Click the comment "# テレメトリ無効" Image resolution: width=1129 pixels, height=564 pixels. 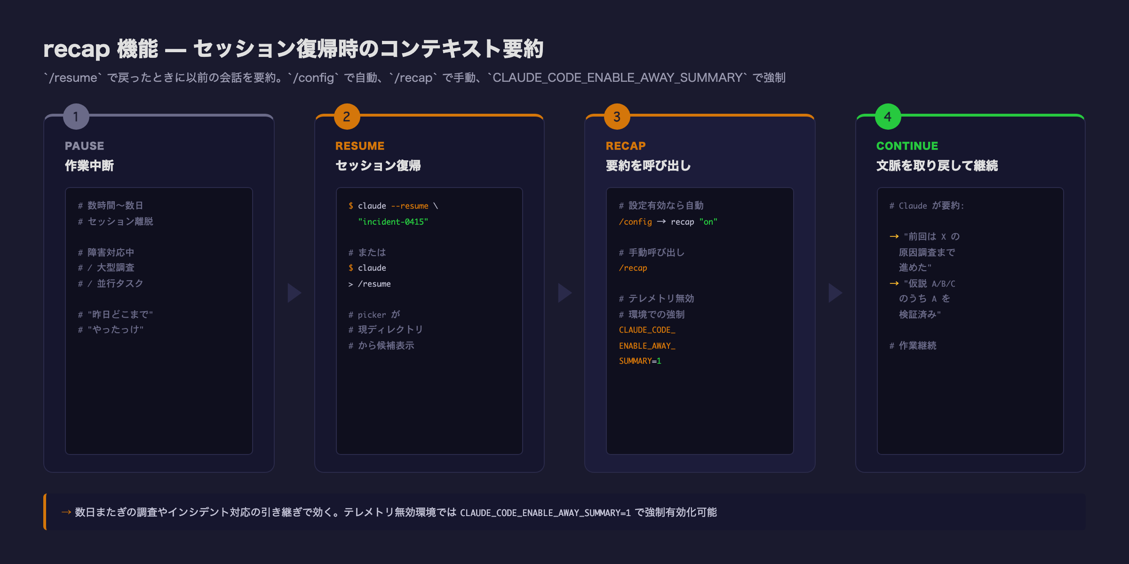click(656, 298)
